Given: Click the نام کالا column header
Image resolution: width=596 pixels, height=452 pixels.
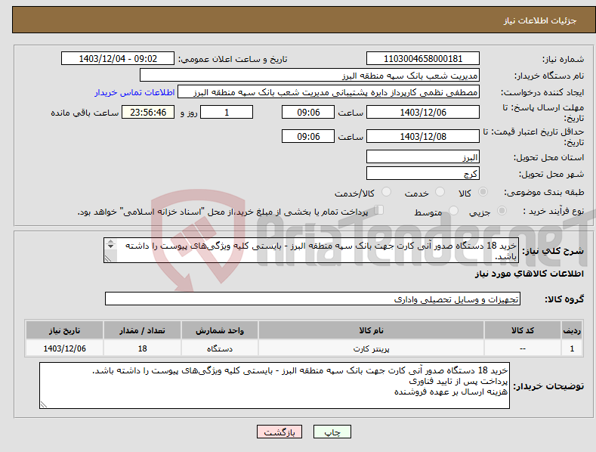Looking at the screenshot, I should click(371, 330).
